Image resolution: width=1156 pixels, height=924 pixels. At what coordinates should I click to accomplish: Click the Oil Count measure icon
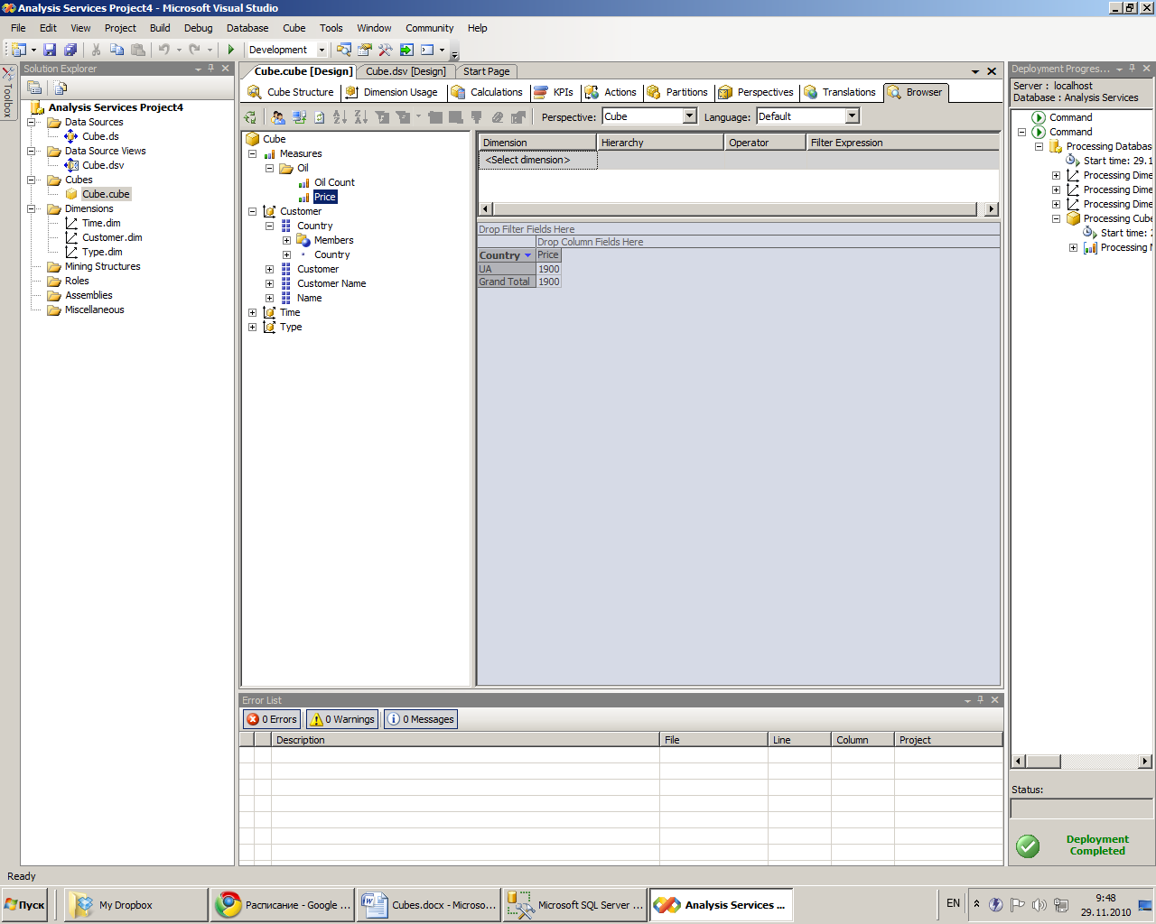[304, 182]
